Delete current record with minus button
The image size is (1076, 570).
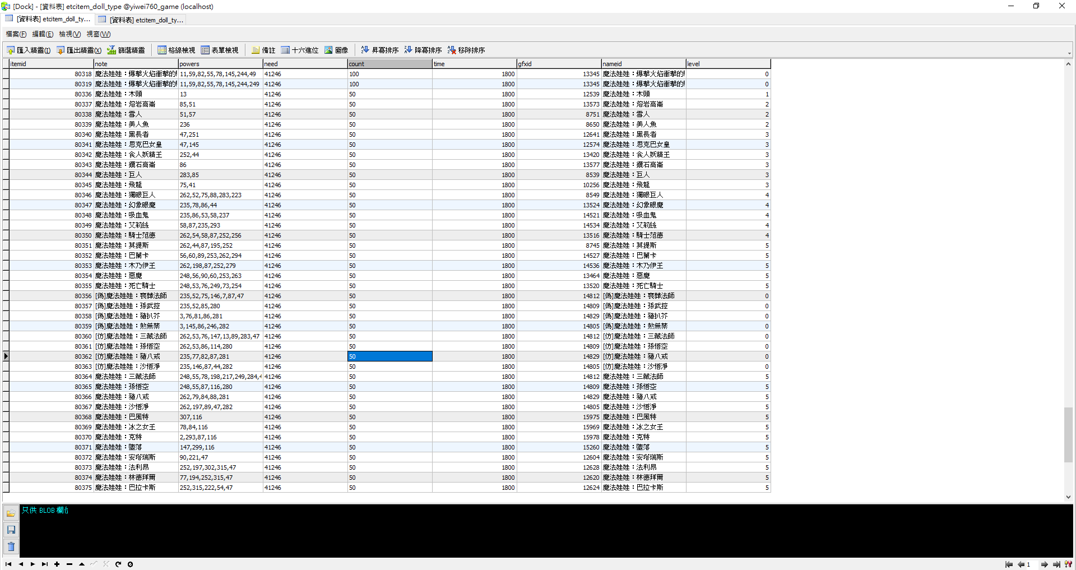click(x=69, y=564)
